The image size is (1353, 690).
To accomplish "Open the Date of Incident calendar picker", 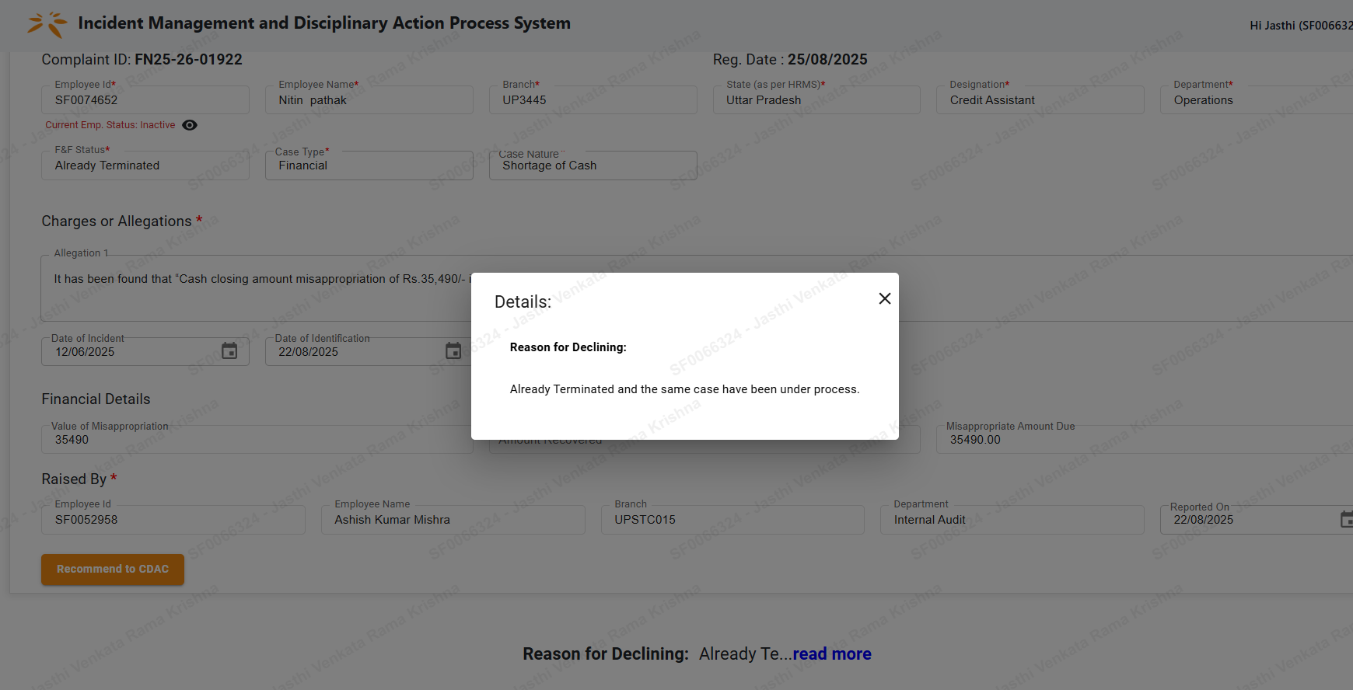I will [229, 351].
